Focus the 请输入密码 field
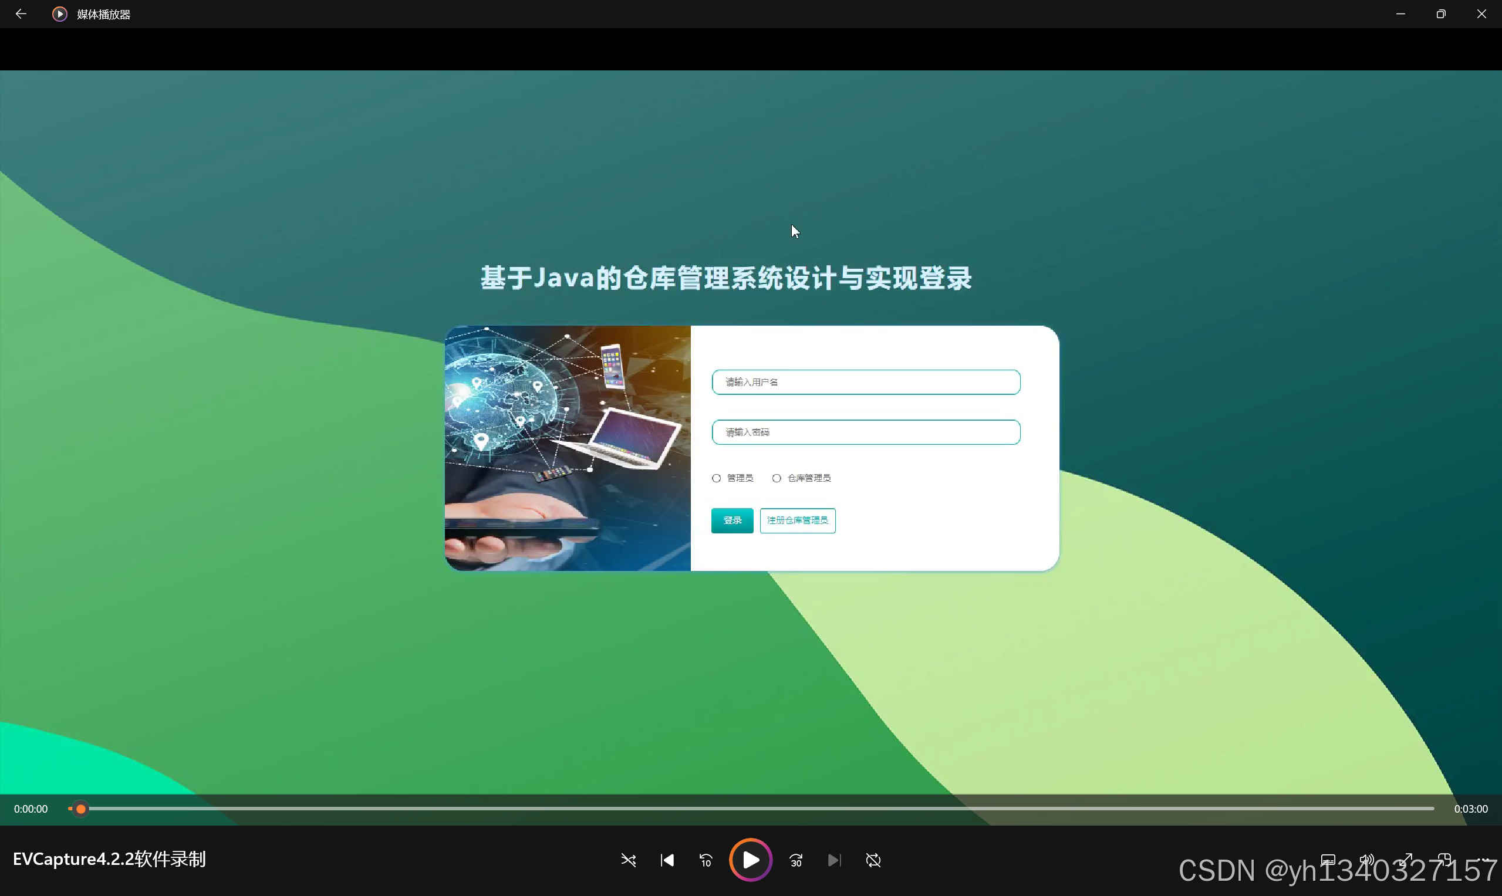Image resolution: width=1502 pixels, height=896 pixels. coord(866,432)
